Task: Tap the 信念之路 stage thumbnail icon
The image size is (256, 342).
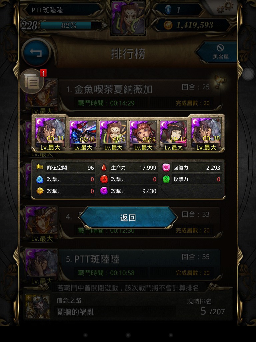Action: click(x=37, y=306)
